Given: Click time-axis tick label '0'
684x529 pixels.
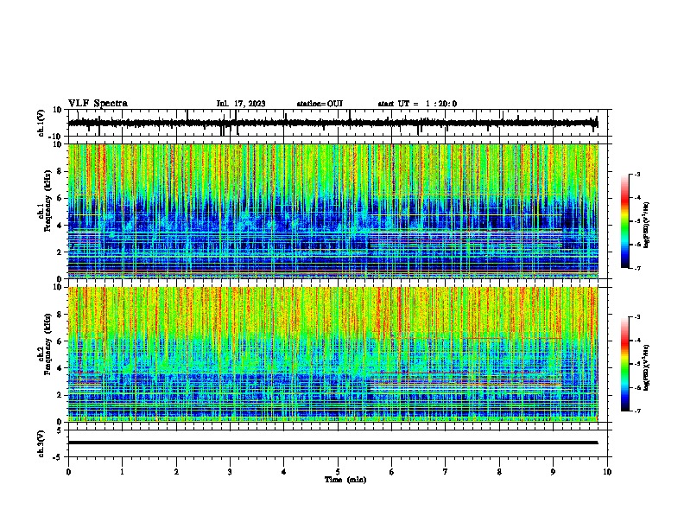Looking at the screenshot, I should [x=68, y=472].
